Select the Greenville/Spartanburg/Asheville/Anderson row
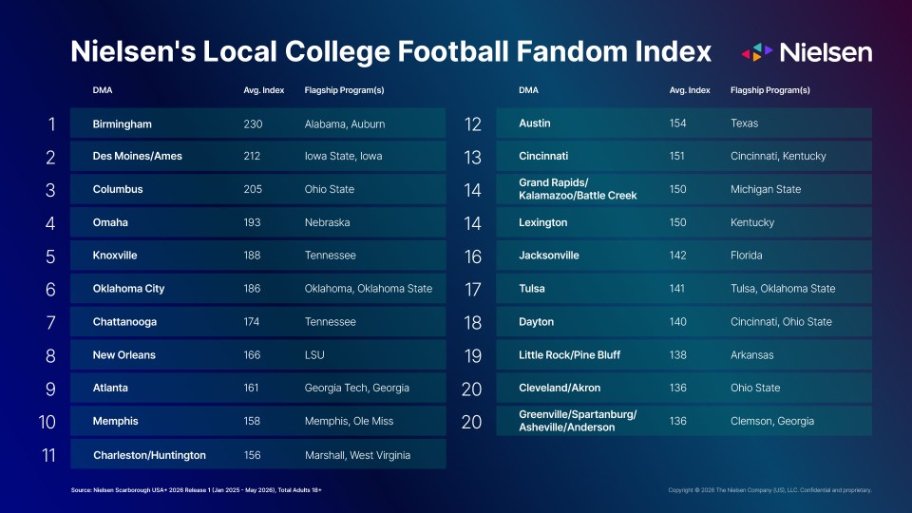This screenshot has height=513, width=912. point(684,421)
